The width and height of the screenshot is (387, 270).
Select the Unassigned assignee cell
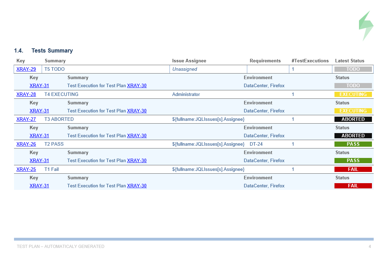point(185,69)
